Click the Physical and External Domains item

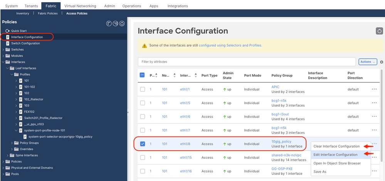click(x=32, y=168)
